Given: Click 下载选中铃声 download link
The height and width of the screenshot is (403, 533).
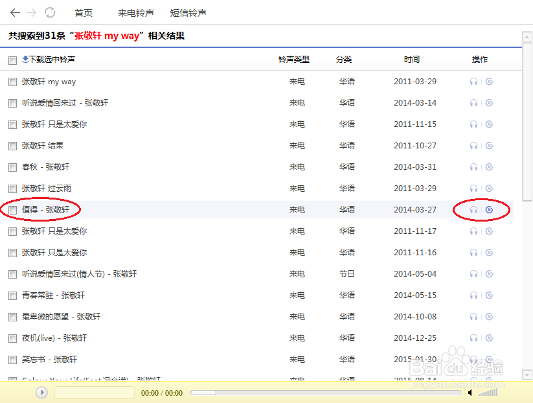Looking at the screenshot, I should 49,59.
